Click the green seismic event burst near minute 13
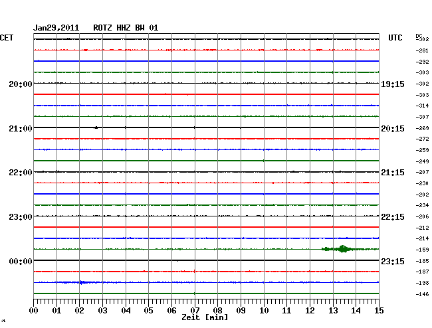The height and width of the screenshot is (328, 432). tap(343, 249)
